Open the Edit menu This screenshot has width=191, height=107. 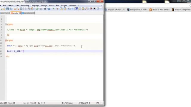click(x=5, y=5)
